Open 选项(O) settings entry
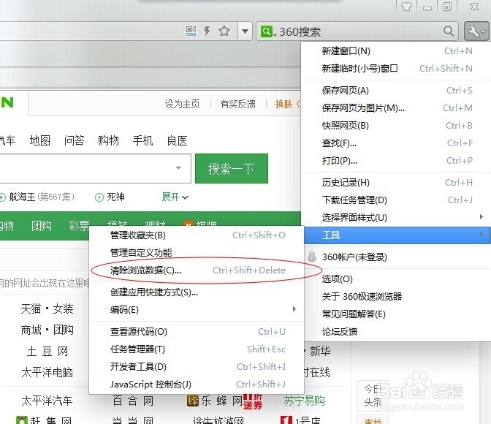Image resolution: width=491 pixels, height=424 pixels. click(397, 279)
